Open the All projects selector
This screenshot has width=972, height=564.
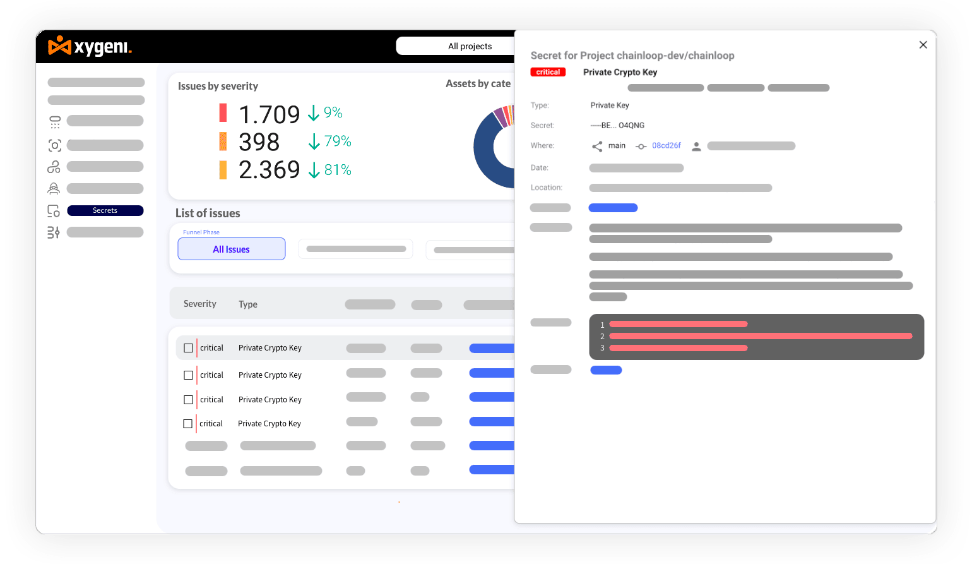click(470, 45)
